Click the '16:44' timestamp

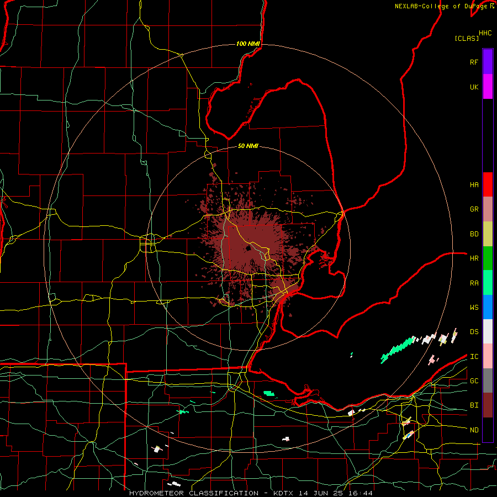[x=360, y=493]
